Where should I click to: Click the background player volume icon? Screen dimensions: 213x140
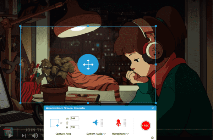35,135
